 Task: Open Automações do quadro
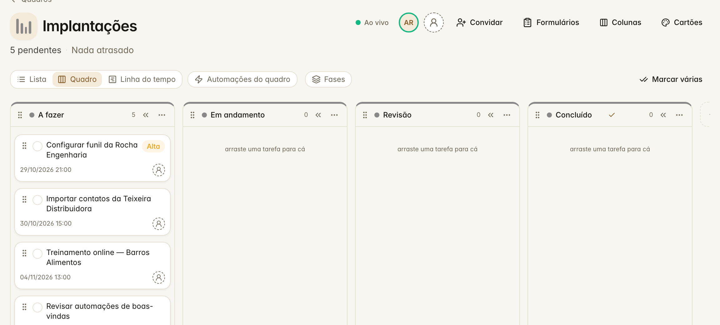pyautogui.click(x=242, y=79)
